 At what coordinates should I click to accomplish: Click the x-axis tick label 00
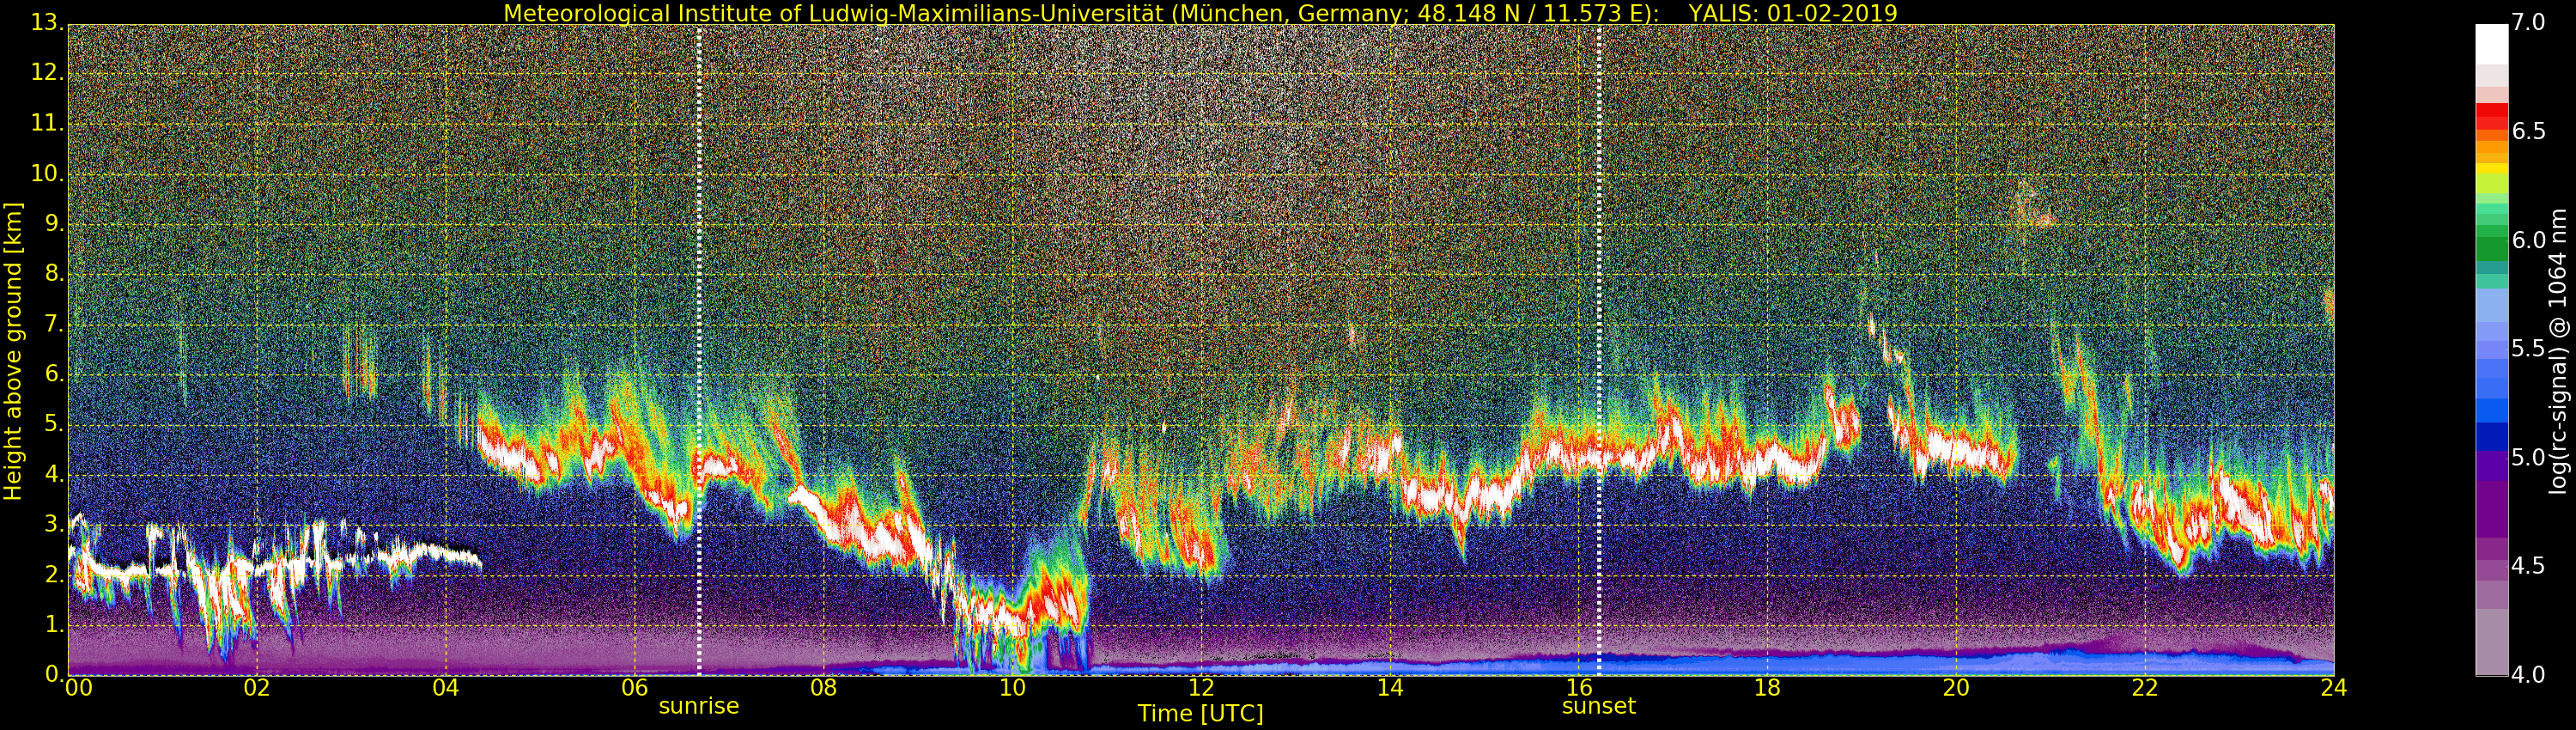(77, 688)
